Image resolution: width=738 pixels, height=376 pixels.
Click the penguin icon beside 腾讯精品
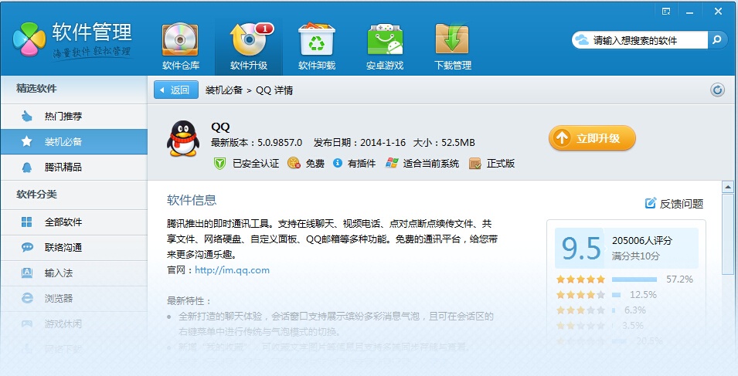(27, 167)
